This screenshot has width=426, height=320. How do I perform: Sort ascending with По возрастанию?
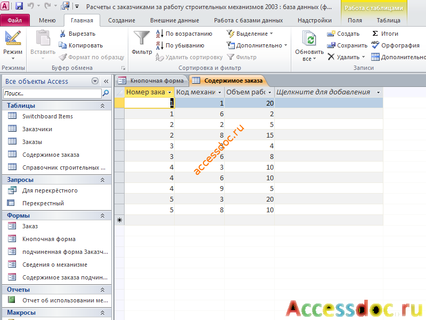184,34
